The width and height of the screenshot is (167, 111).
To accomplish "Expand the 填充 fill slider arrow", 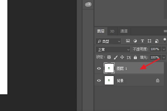I will click(x=164, y=57).
